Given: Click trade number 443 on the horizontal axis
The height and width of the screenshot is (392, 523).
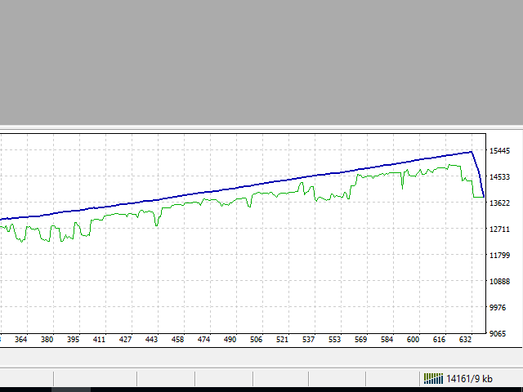Looking at the screenshot, I should pos(151,340).
